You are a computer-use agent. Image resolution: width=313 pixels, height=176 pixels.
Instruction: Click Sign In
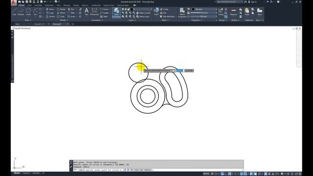pos(252,2)
